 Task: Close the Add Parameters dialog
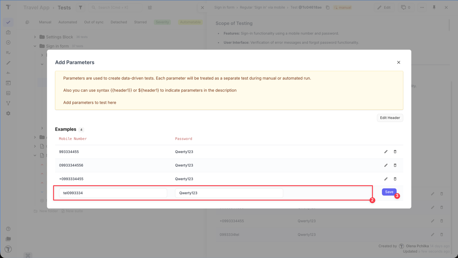click(399, 62)
